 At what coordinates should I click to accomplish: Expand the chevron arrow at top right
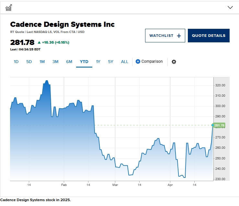point(230,7)
